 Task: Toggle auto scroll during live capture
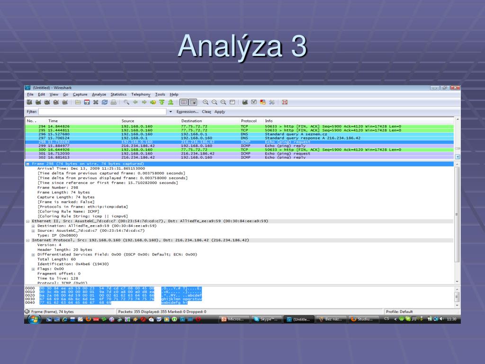point(193,102)
